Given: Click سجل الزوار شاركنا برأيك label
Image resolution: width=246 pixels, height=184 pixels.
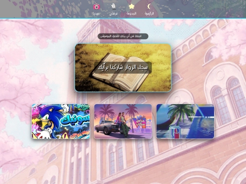Looking at the screenshot, I should (123, 68).
